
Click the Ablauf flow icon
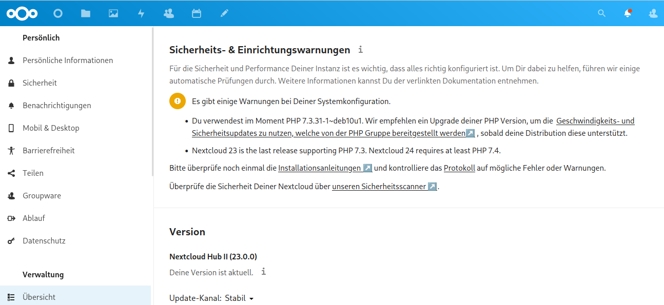click(x=11, y=218)
